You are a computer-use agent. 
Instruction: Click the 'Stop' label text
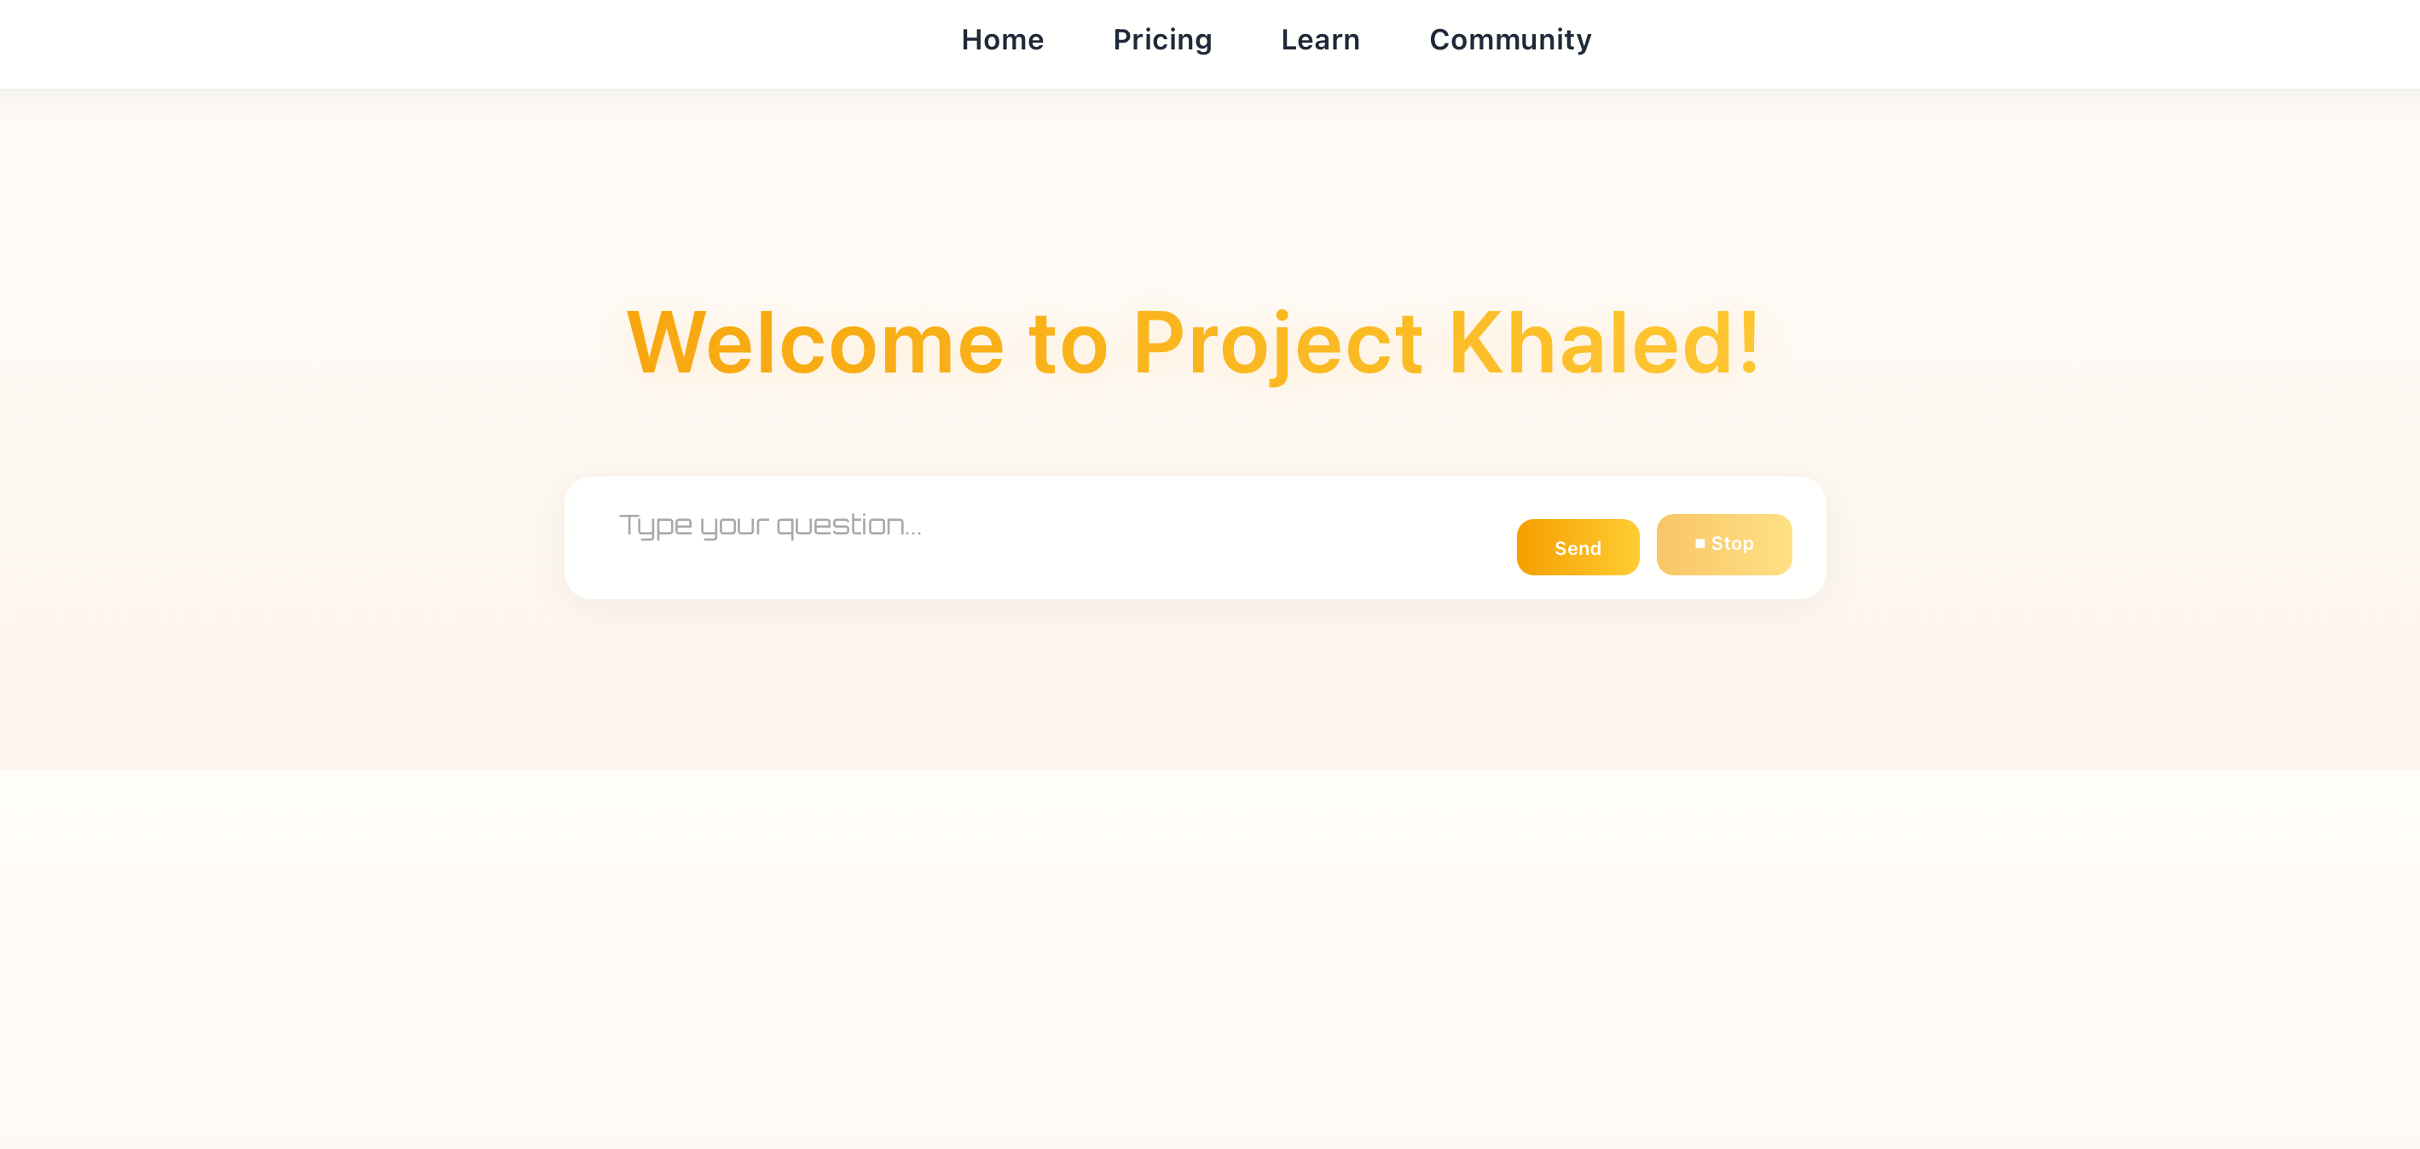pyautogui.click(x=1731, y=544)
